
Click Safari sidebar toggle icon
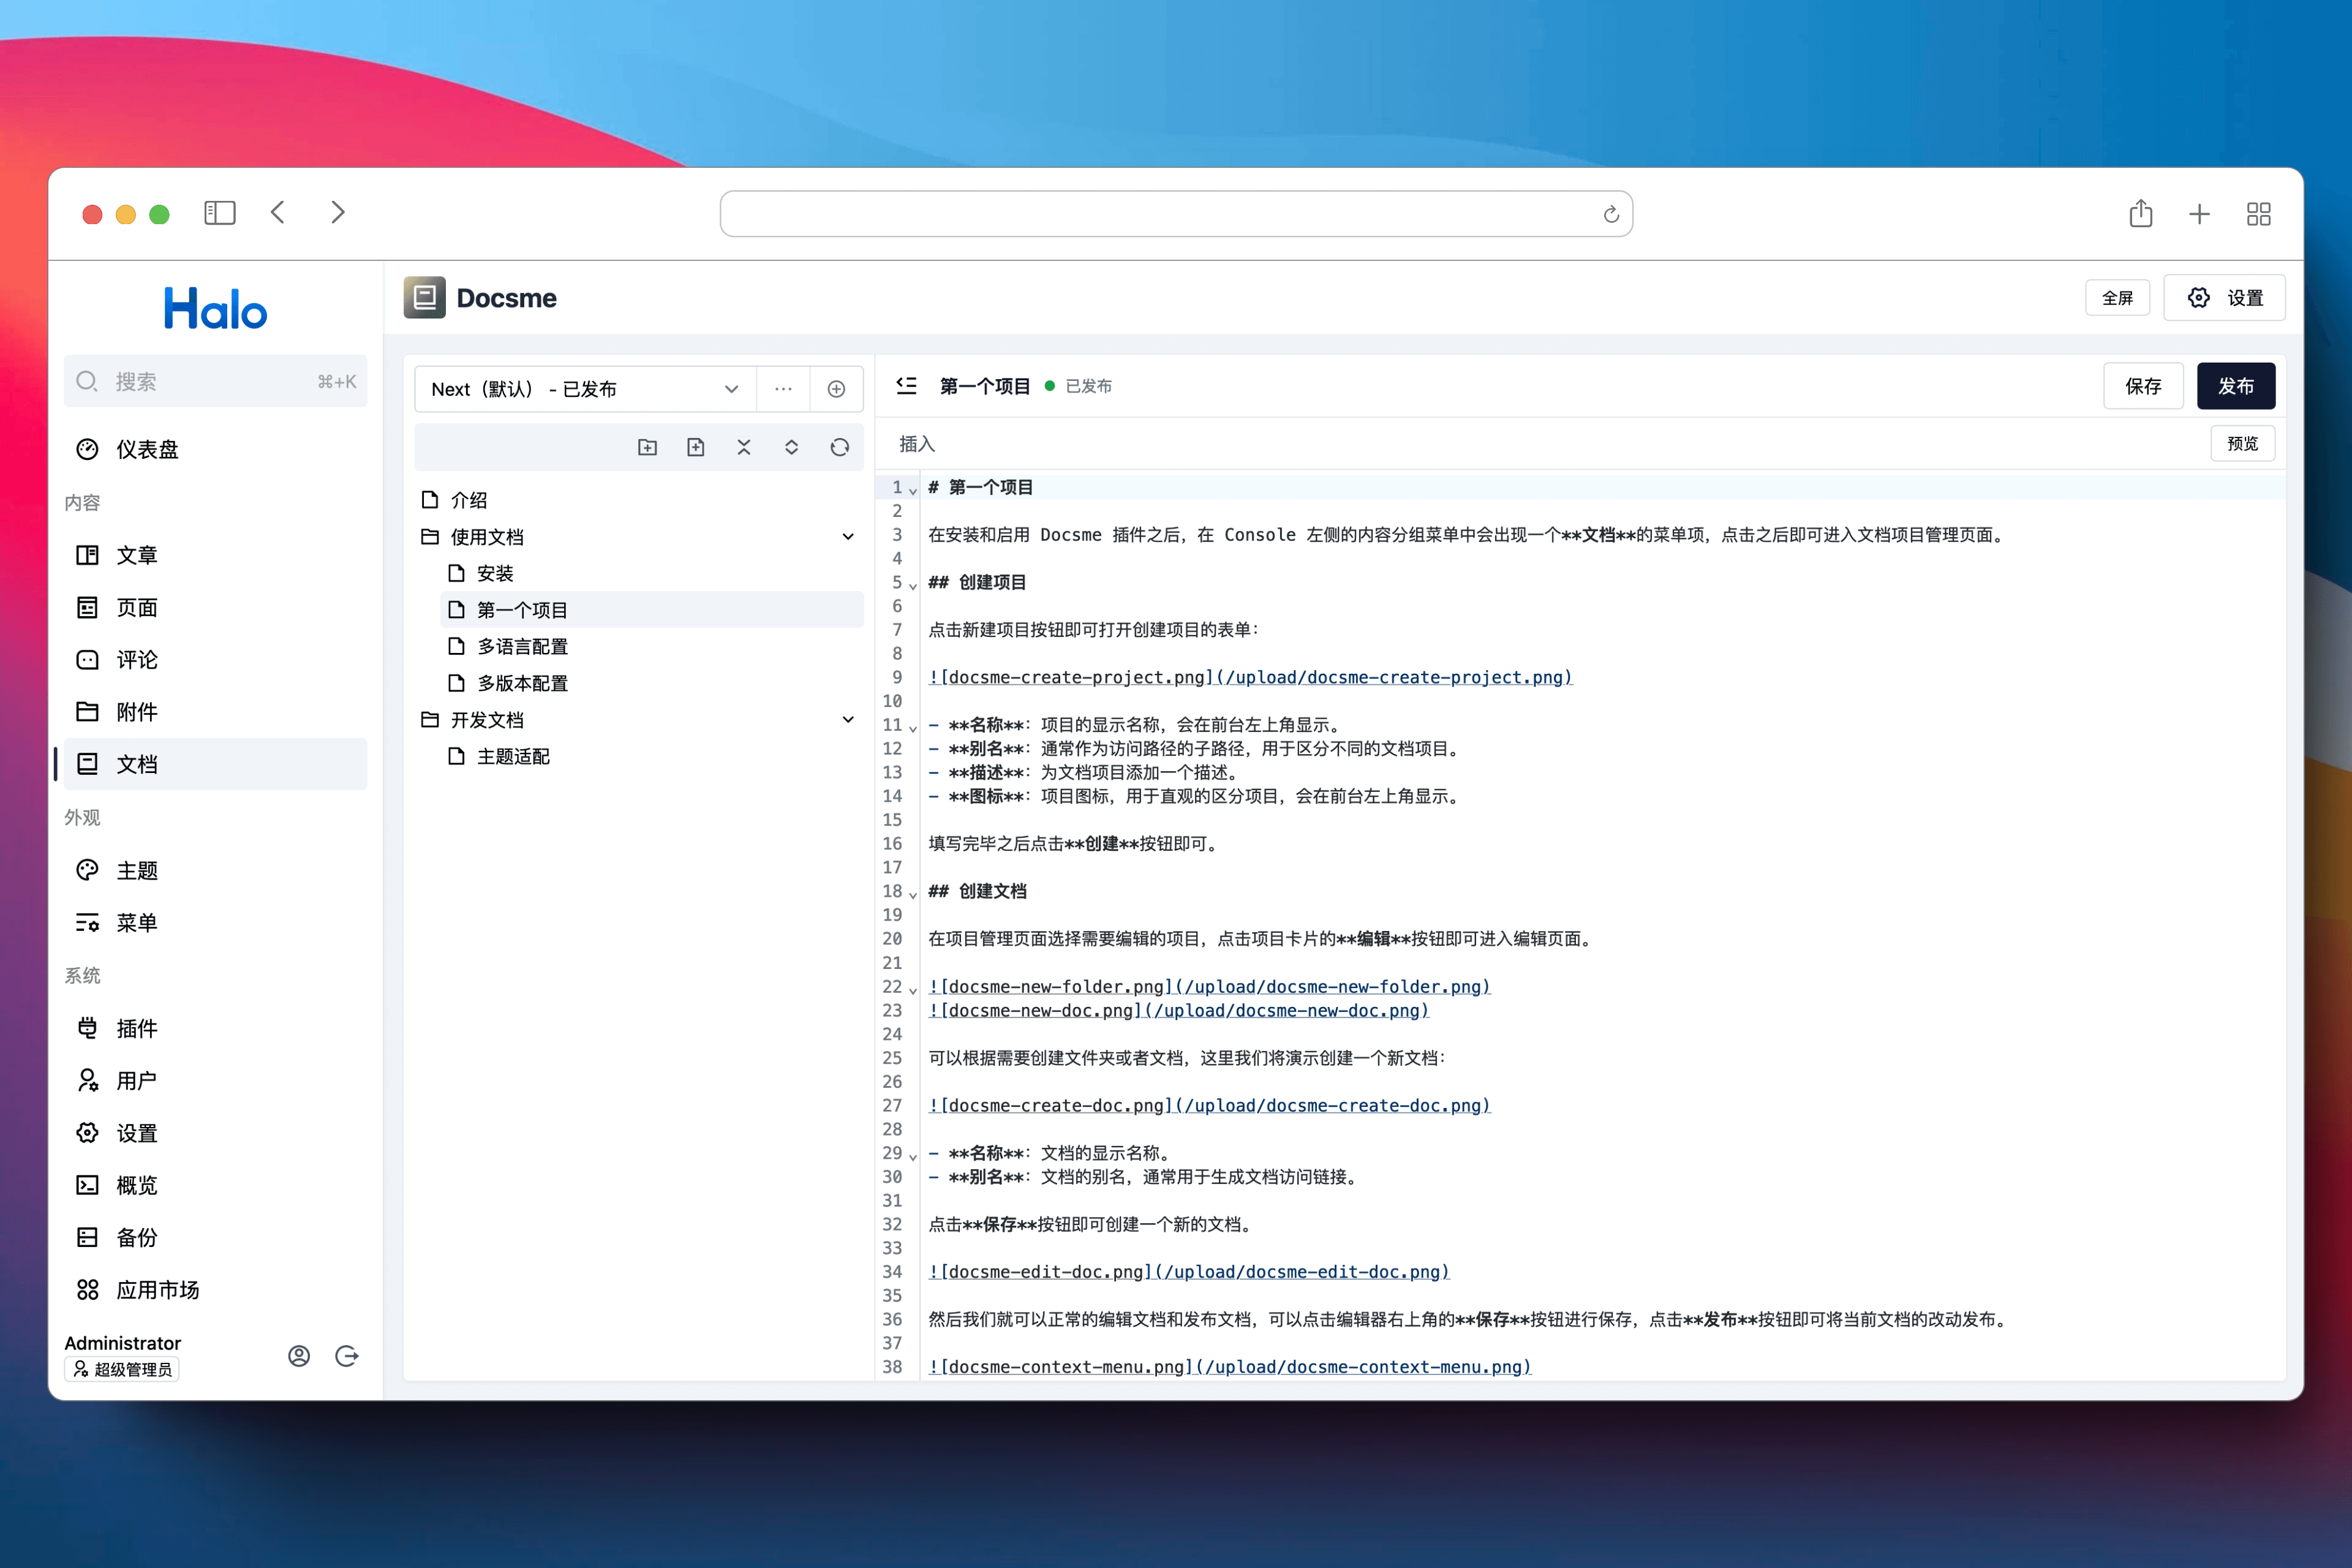coord(219,213)
